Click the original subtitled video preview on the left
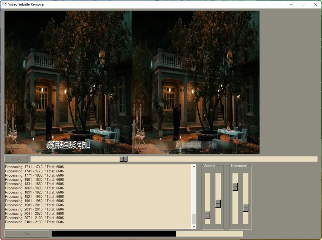The image size is (322, 240). (x=68, y=82)
